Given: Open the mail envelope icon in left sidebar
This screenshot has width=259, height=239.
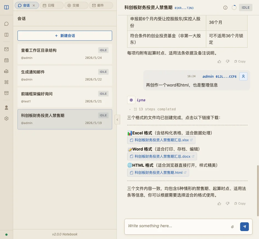Looking at the screenshot, I should (7, 49).
